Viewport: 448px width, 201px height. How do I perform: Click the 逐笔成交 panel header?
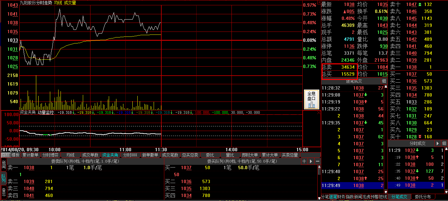point(351,81)
